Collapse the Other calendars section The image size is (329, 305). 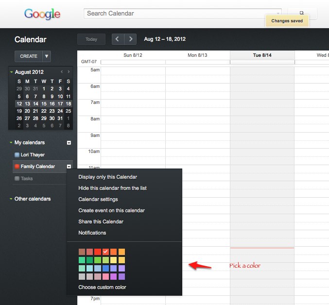coord(11,199)
